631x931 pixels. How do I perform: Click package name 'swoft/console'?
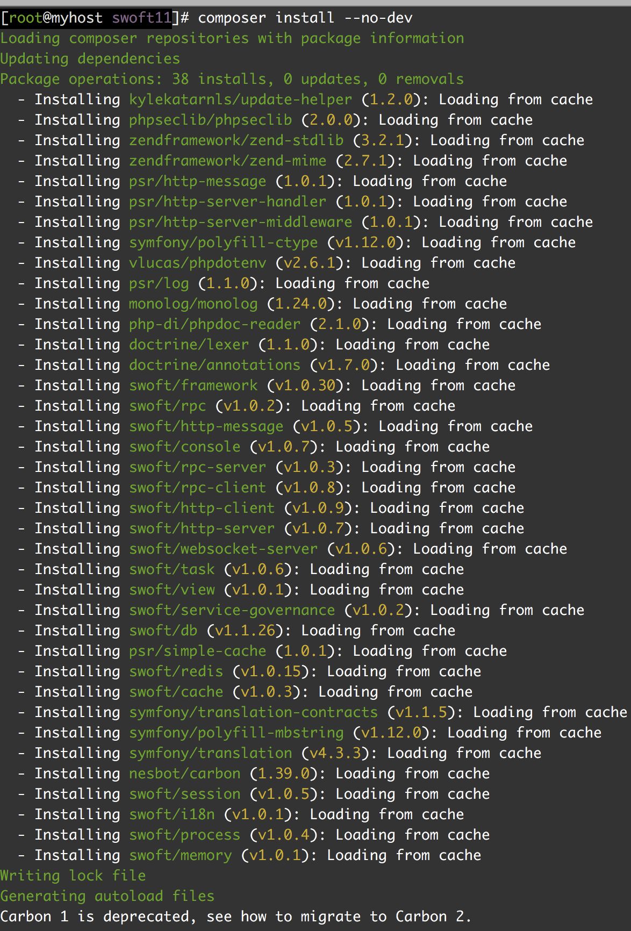click(185, 447)
